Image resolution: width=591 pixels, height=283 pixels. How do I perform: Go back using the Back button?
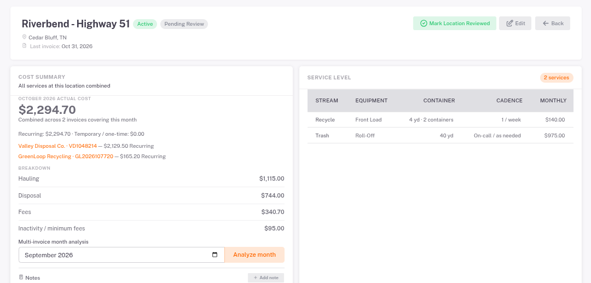(553, 24)
